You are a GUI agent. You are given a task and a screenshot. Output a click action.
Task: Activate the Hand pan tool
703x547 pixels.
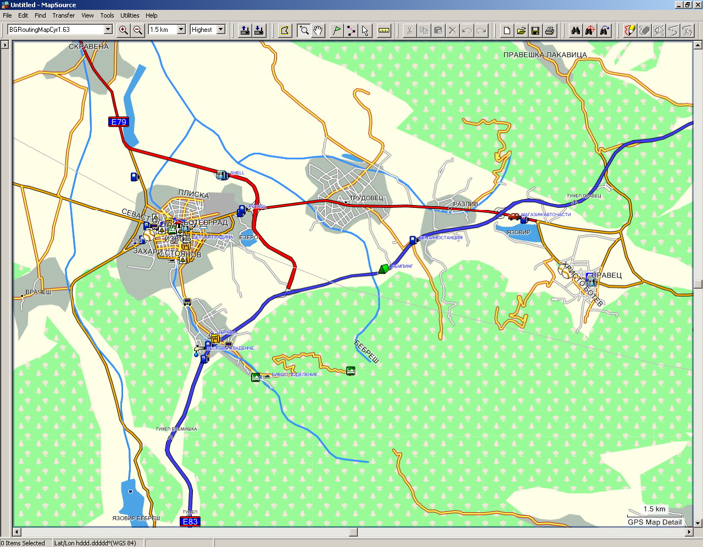click(318, 30)
